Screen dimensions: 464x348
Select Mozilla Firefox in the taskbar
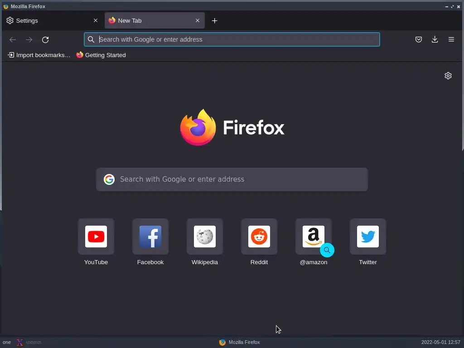pyautogui.click(x=239, y=343)
